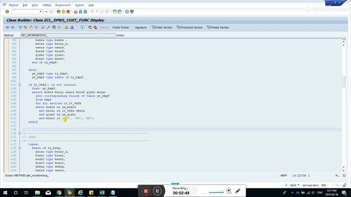
Task: Collapse the comment block at line 114
Action: [x=20, y=134]
